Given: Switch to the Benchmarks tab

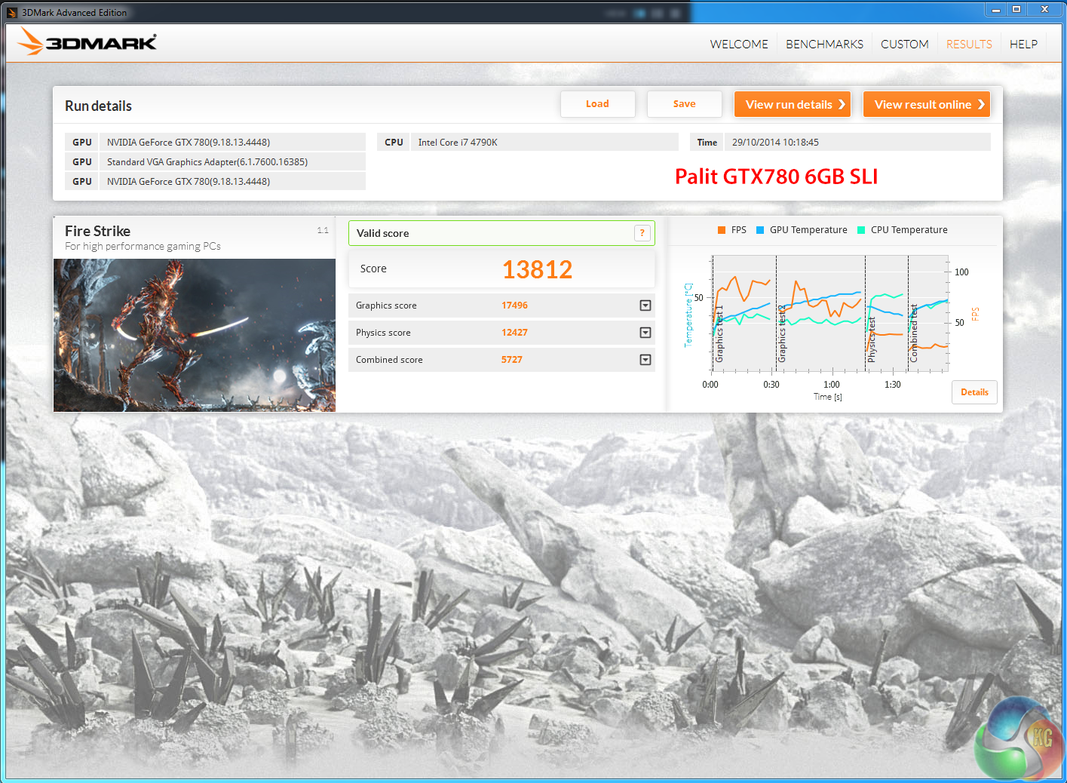Looking at the screenshot, I should (824, 45).
